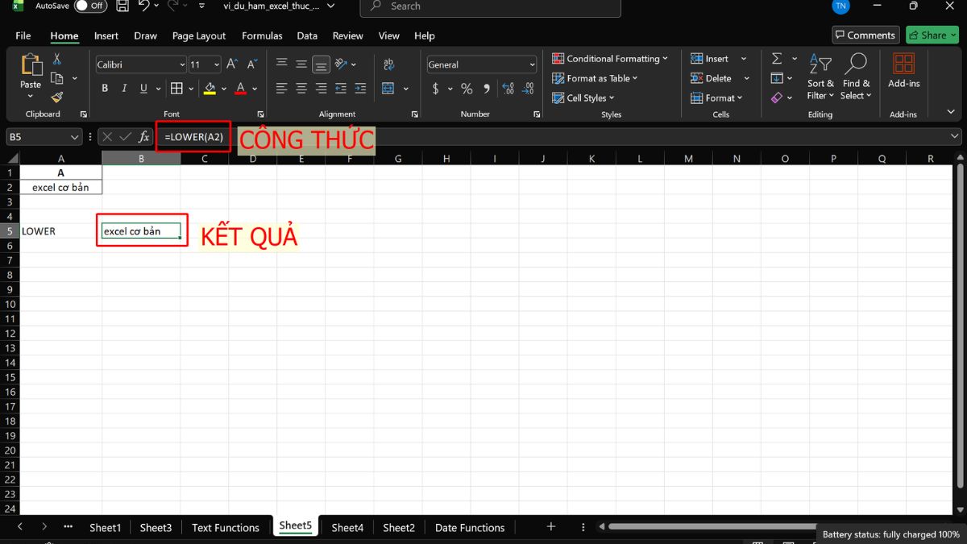Viewport: 967px width, 544px height.
Task: Apply Comma Style format
Action: pos(486,89)
